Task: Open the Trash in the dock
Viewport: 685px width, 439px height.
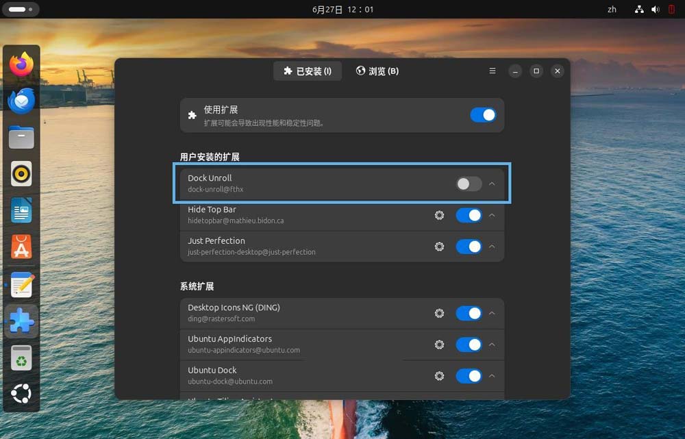Action: tap(22, 357)
